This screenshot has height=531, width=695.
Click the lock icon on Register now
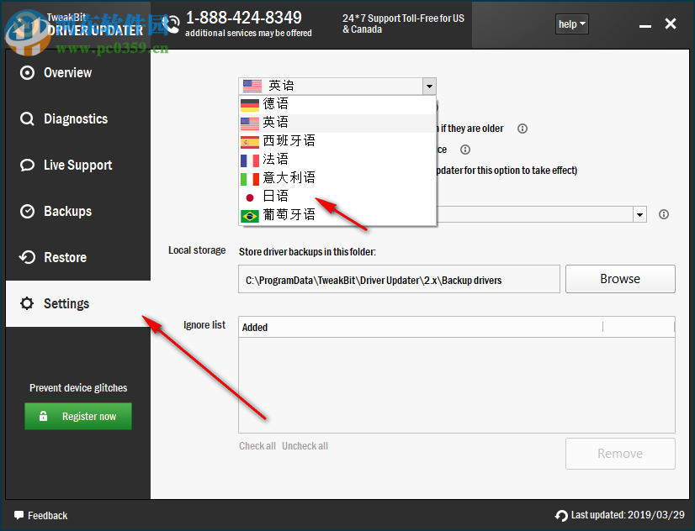[x=45, y=416]
